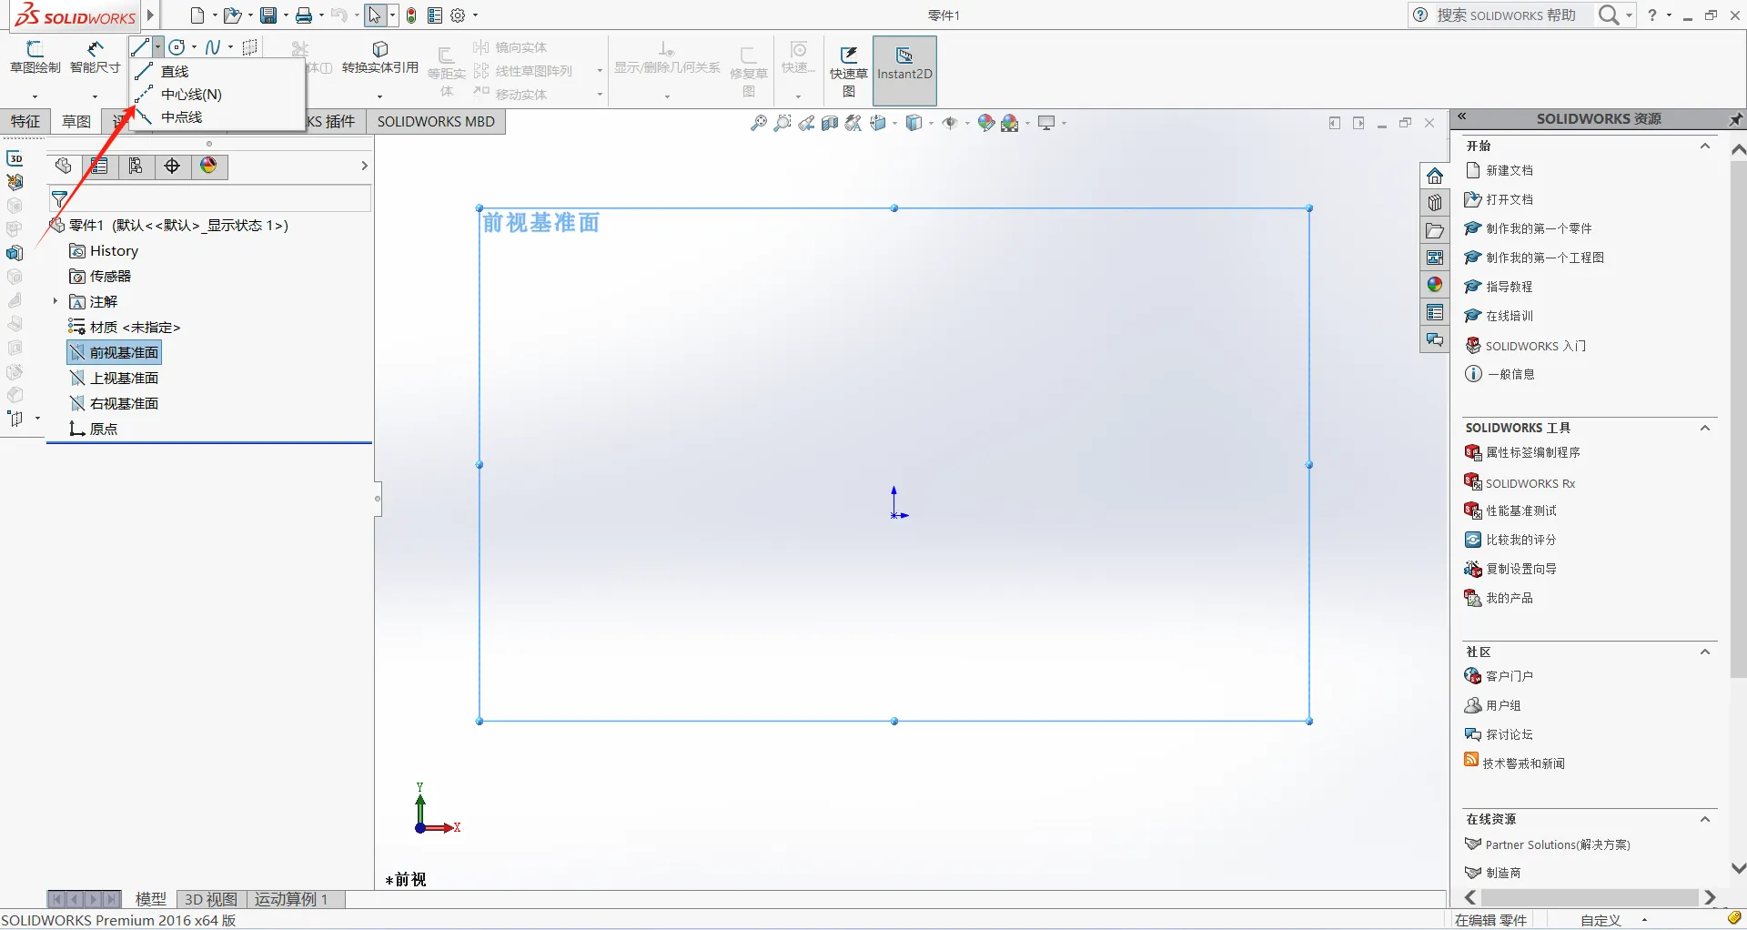Open the spline tool dropdown arrow
1747x930 pixels.
(x=230, y=47)
